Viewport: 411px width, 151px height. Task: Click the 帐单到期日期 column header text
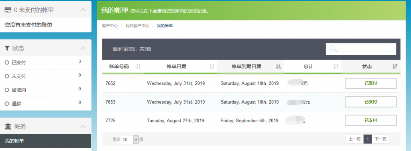tap(246, 66)
